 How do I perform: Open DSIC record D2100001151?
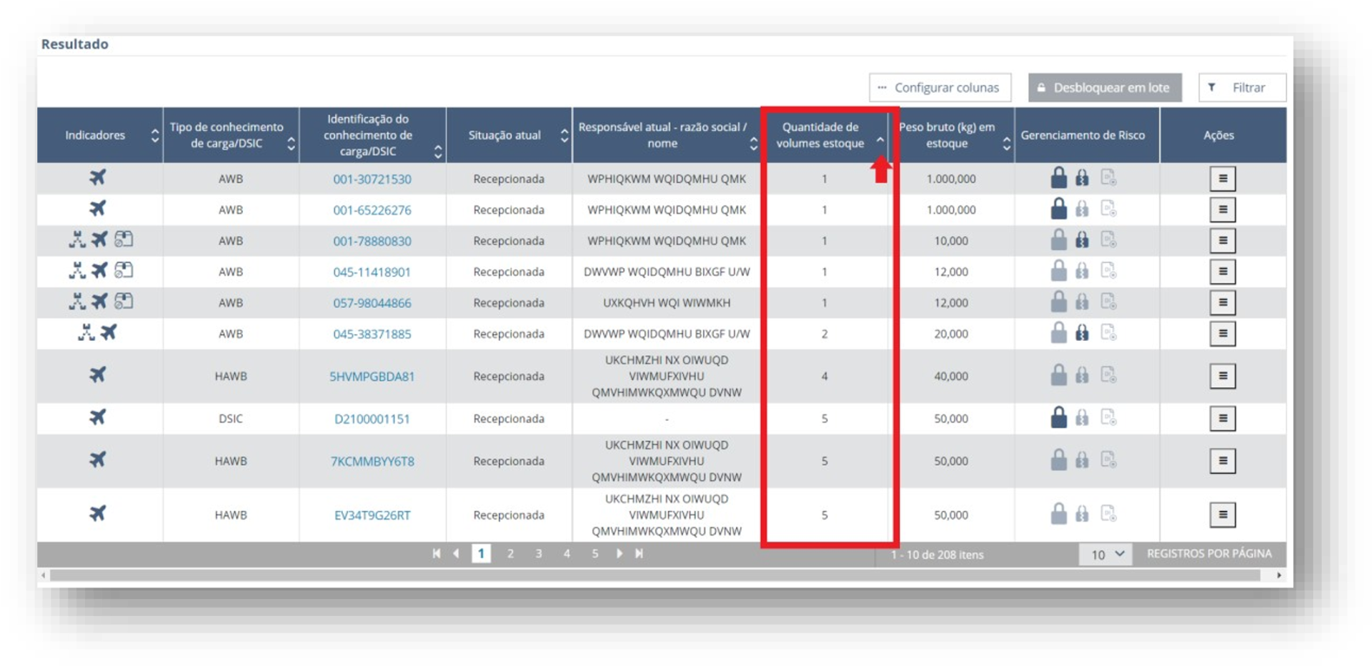pos(372,419)
